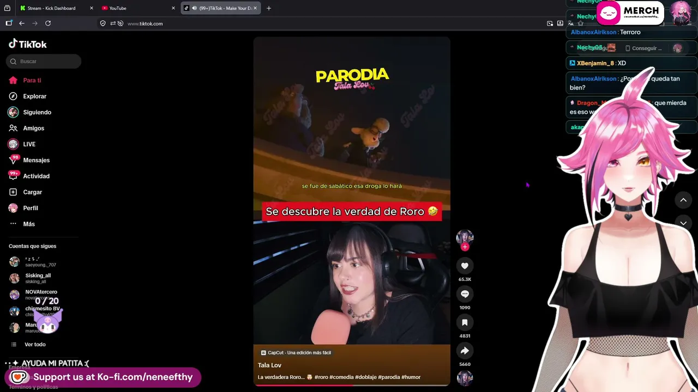This screenshot has height=392, width=698.
Task: Open the Tala Lov creator name on video
Action: click(x=269, y=365)
